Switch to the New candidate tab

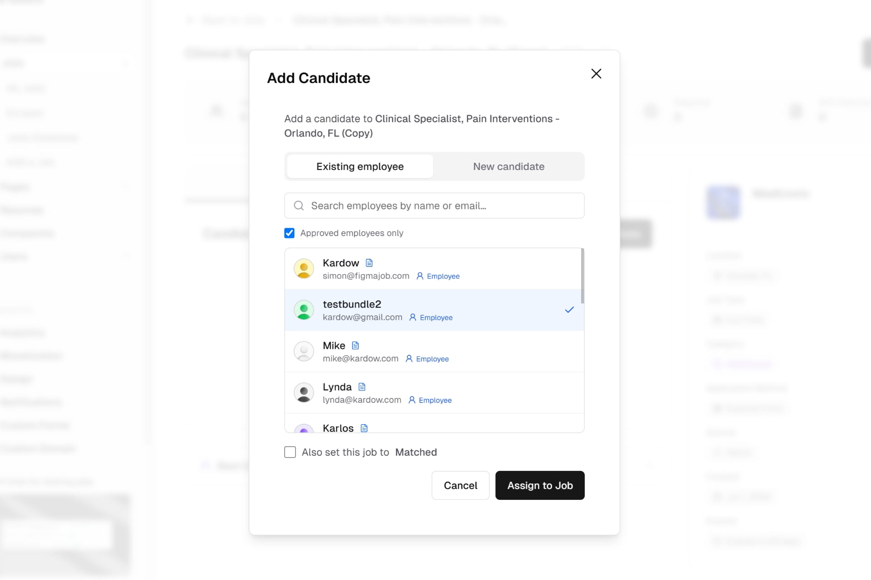click(509, 166)
